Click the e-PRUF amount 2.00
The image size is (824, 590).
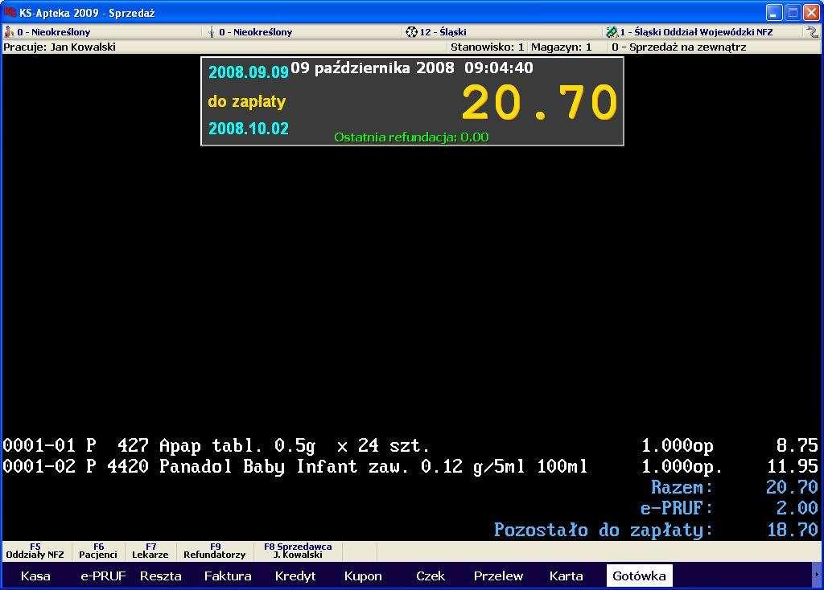797,508
